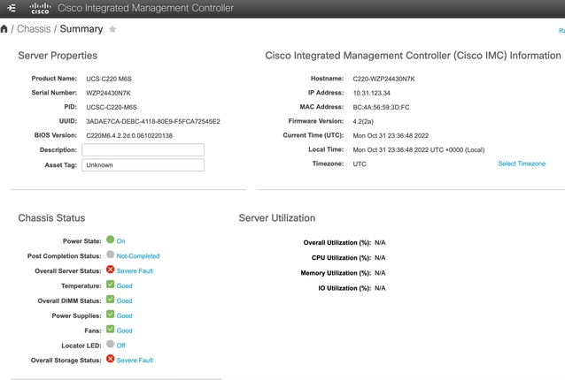Screen dimensions: 565x380
Task: Select firmware version 4.2(2a)
Action: click(x=363, y=122)
